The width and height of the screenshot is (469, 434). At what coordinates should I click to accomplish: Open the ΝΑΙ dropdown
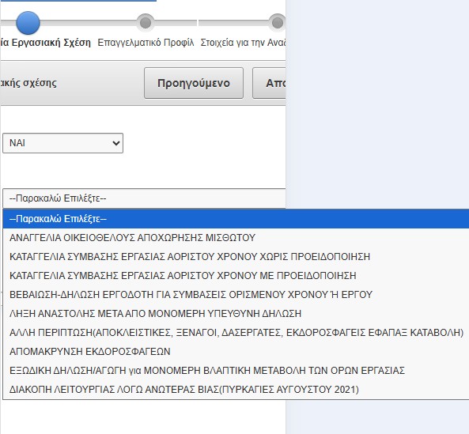pyautogui.click(x=62, y=143)
